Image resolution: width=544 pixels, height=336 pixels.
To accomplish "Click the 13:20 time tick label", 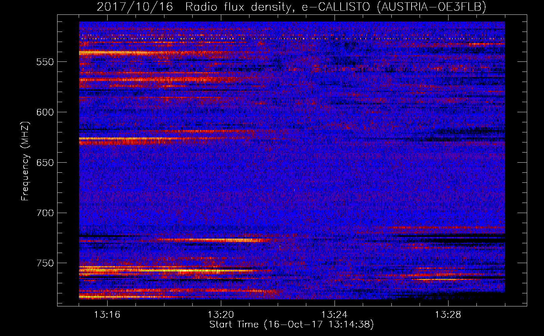I will tap(221, 315).
